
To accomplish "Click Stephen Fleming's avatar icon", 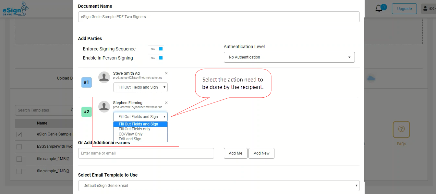I will coord(104,106).
